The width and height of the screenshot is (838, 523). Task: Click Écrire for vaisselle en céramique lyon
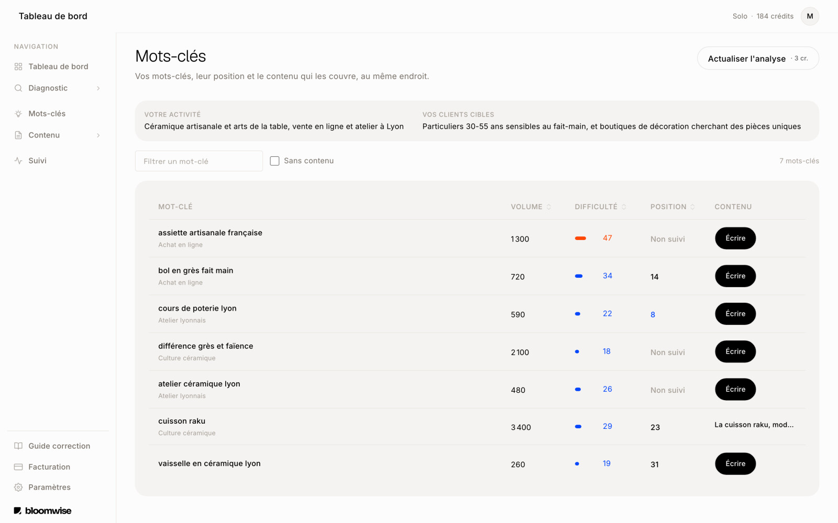[x=735, y=464]
